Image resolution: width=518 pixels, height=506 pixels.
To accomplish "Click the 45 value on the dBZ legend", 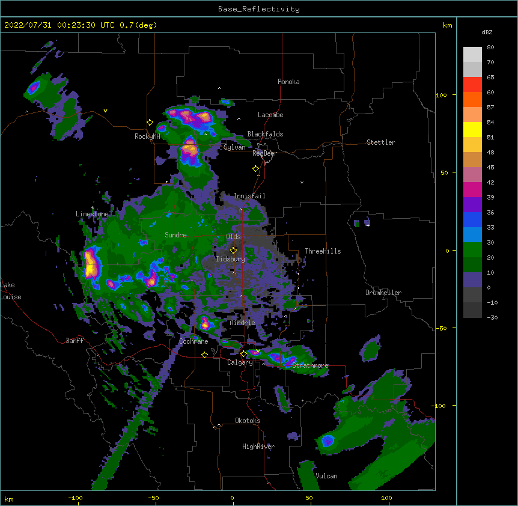I will 490,168.
